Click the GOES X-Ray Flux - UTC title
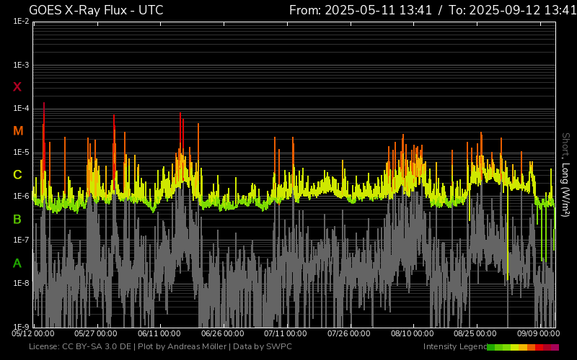The image size is (577, 360). click(96, 10)
